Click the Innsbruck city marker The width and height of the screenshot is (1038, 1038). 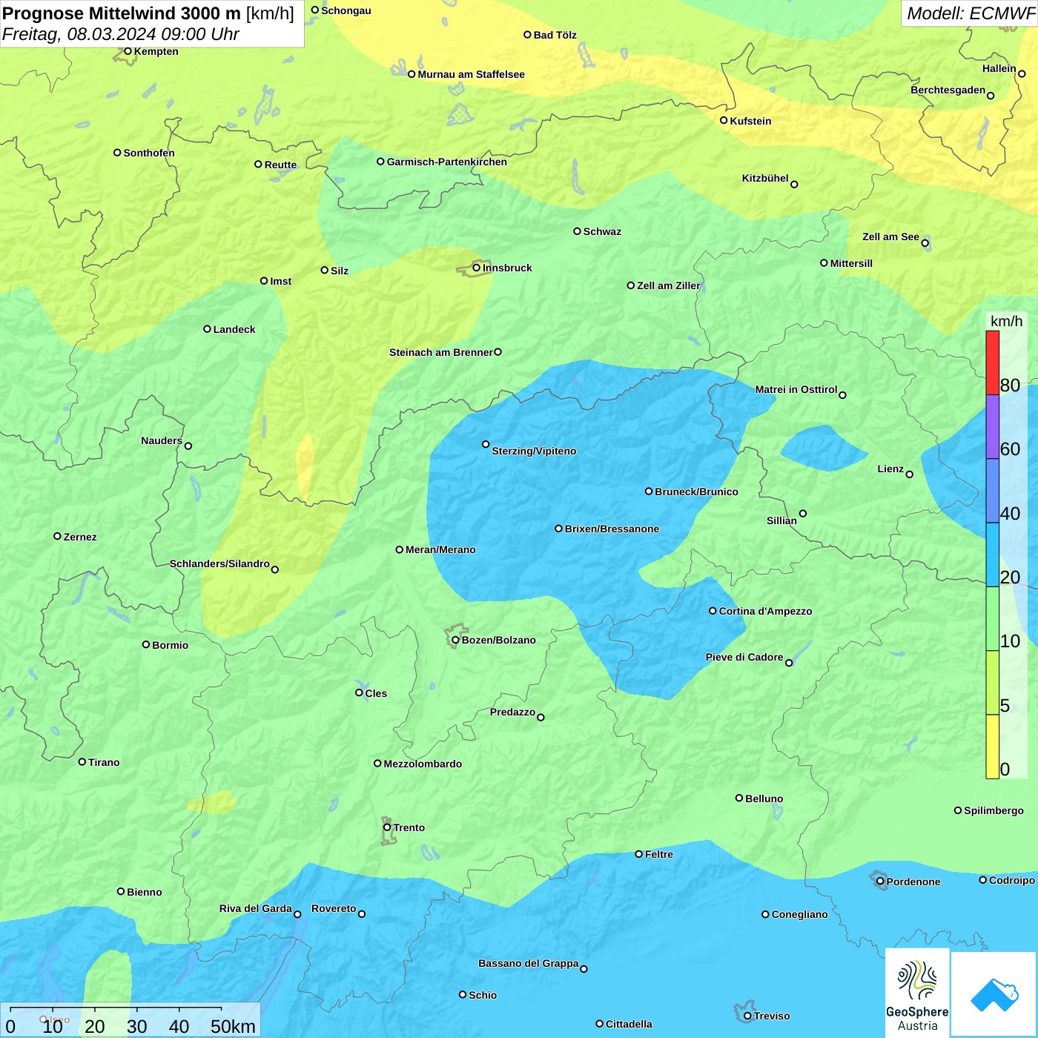pyautogui.click(x=477, y=268)
